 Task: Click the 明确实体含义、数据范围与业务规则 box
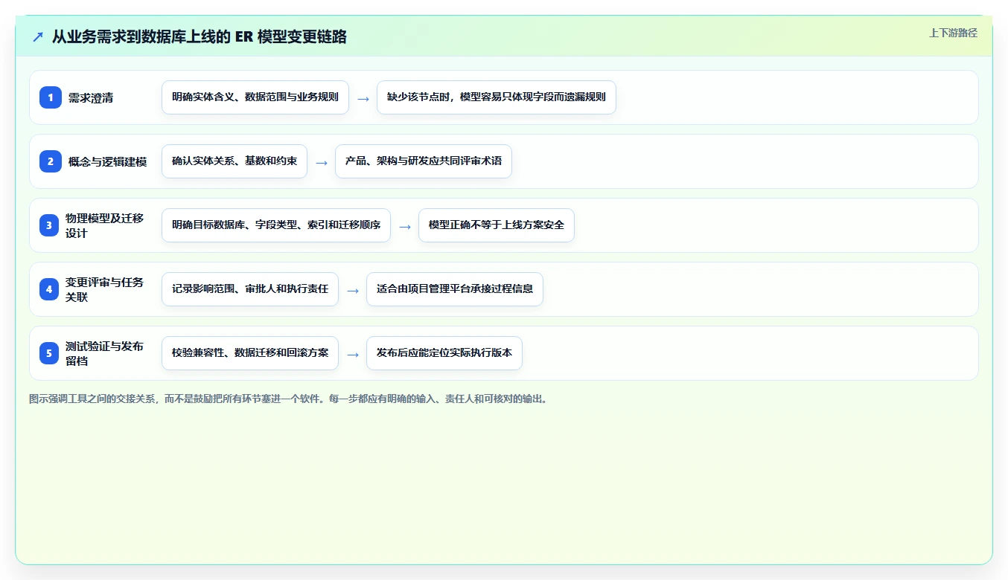point(255,97)
